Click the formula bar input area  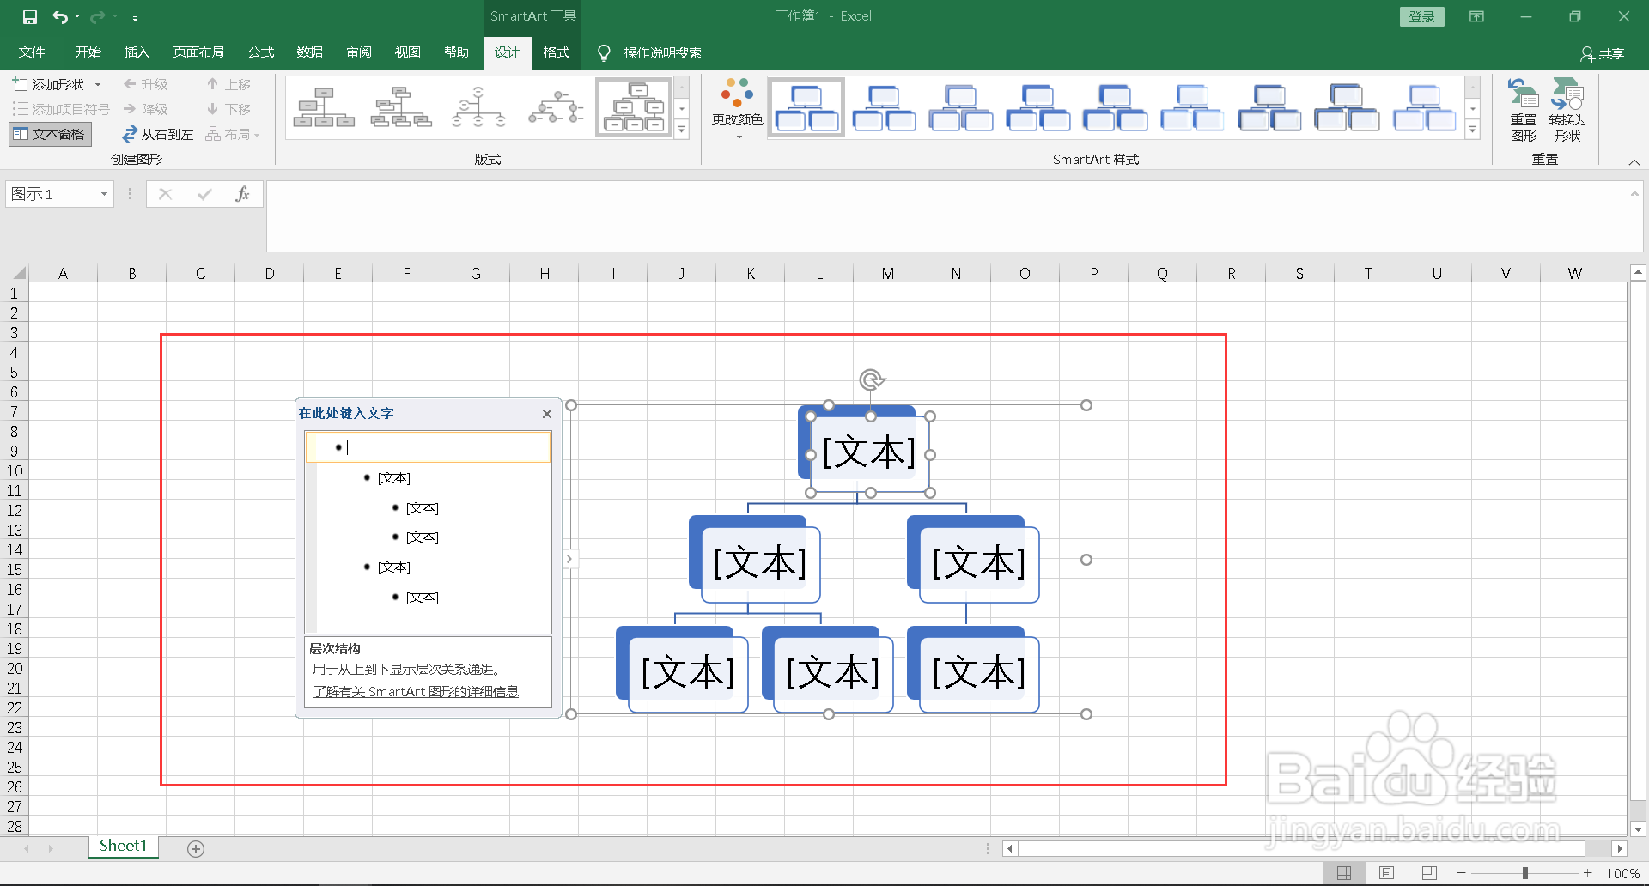coord(948,216)
